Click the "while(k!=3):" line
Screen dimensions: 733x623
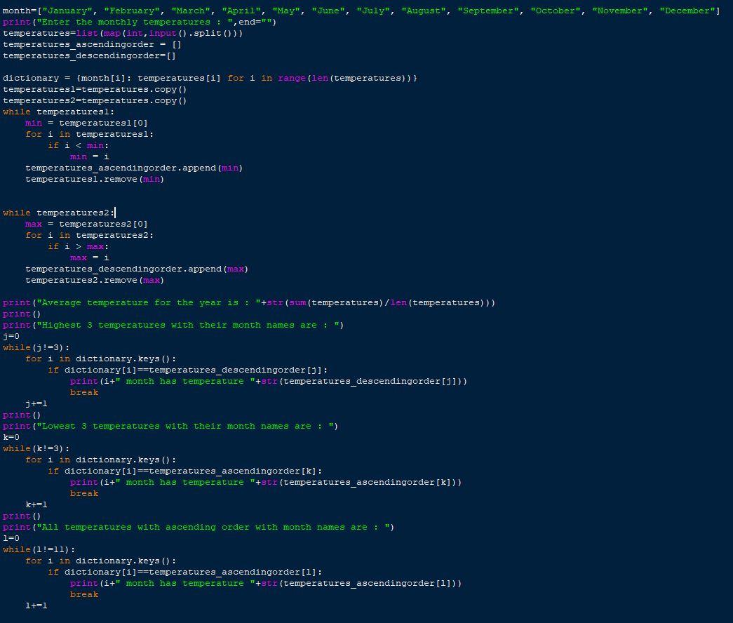(x=36, y=448)
